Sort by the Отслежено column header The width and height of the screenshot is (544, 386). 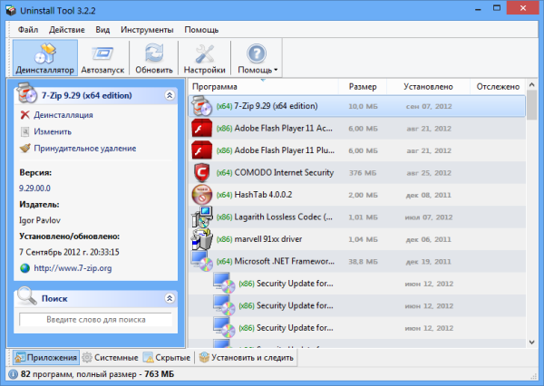pyautogui.click(x=498, y=87)
